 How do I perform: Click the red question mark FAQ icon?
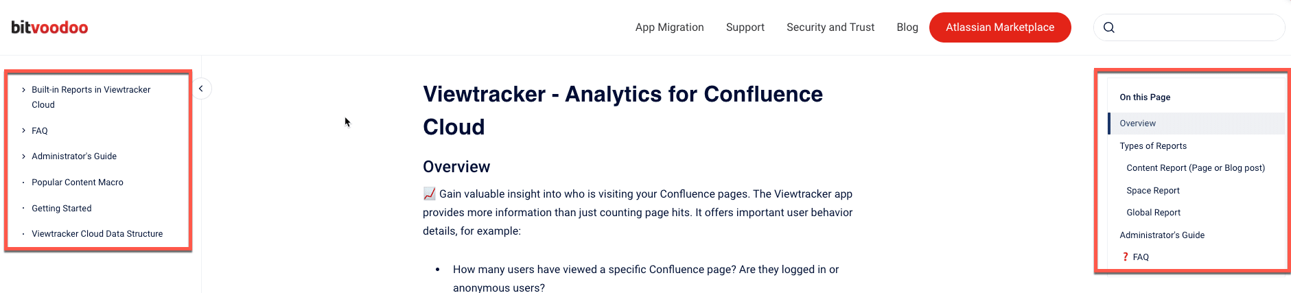[1125, 257]
